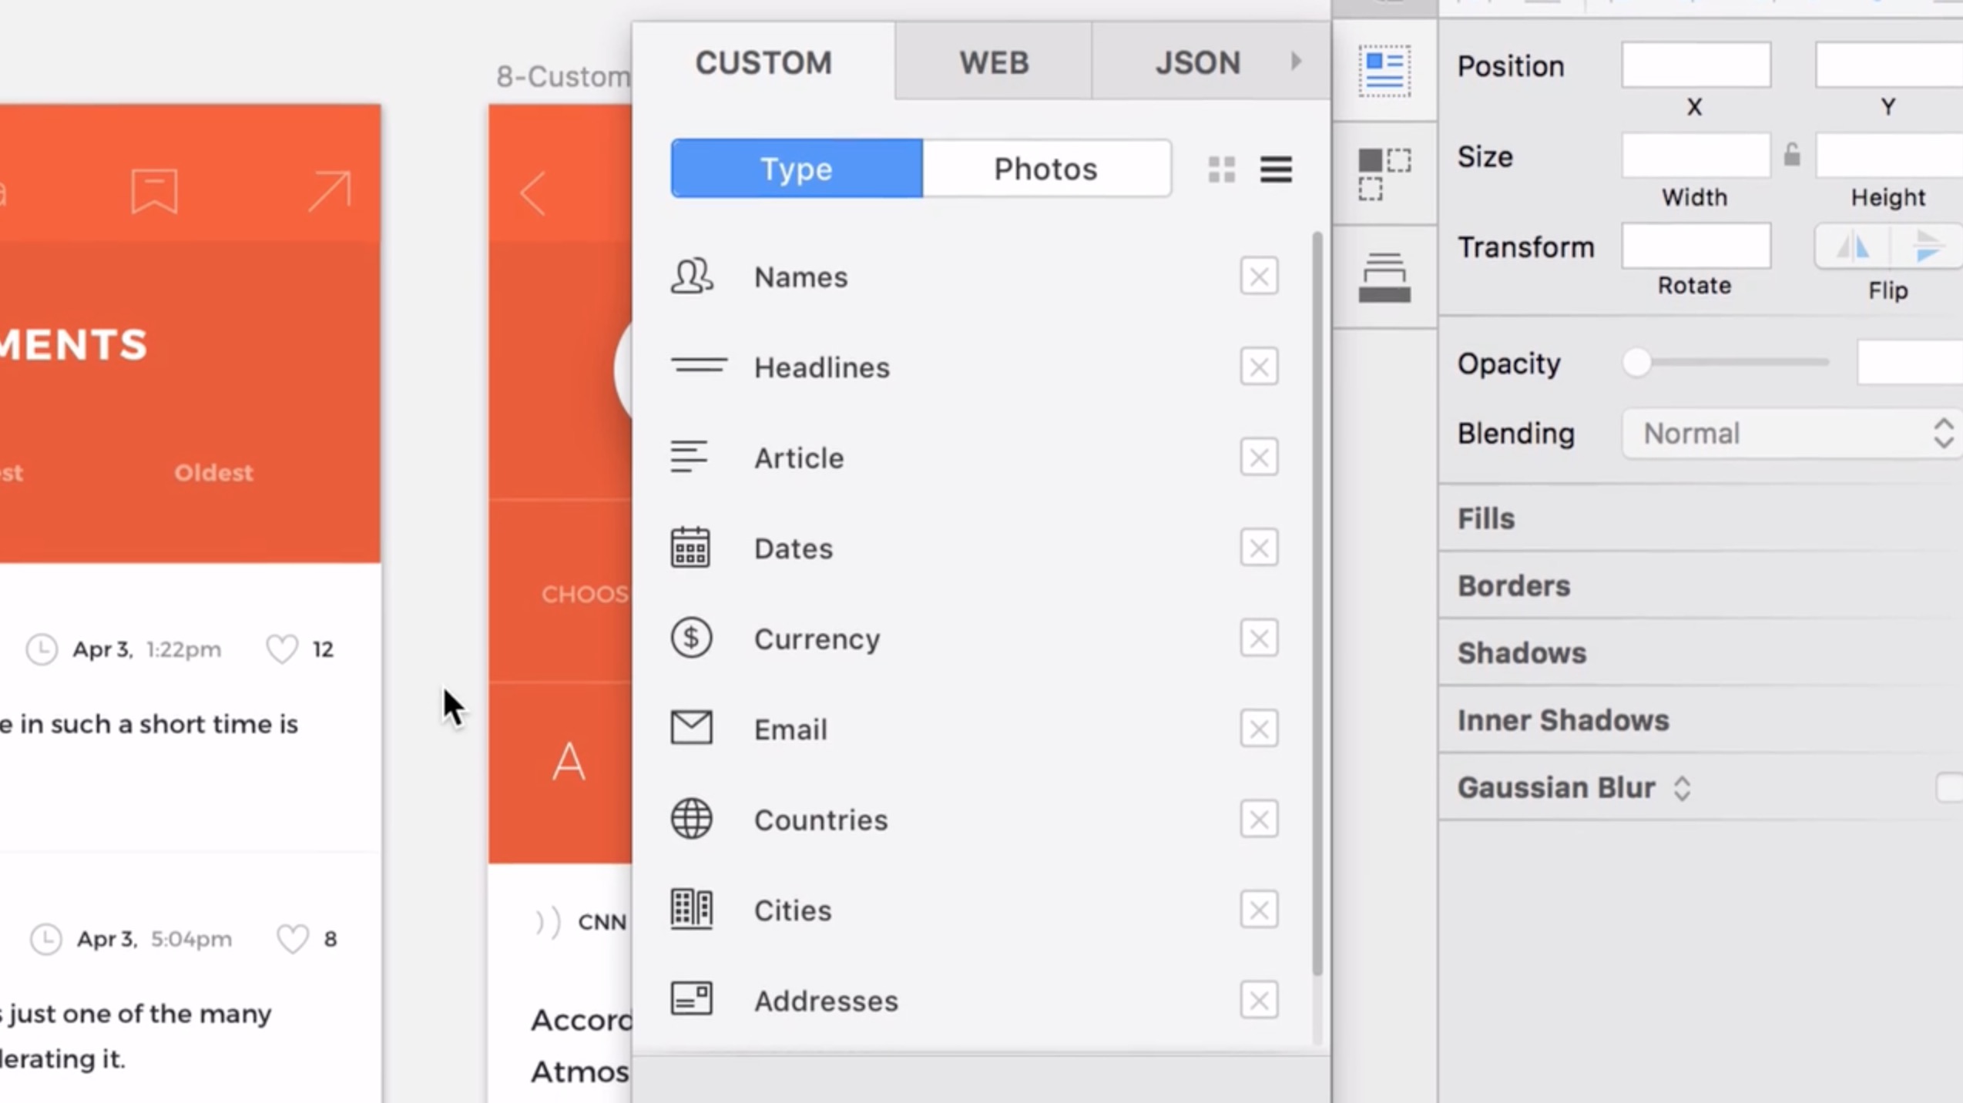Click the Cities buildings icon
This screenshot has width=1963, height=1103.
pos(691,909)
